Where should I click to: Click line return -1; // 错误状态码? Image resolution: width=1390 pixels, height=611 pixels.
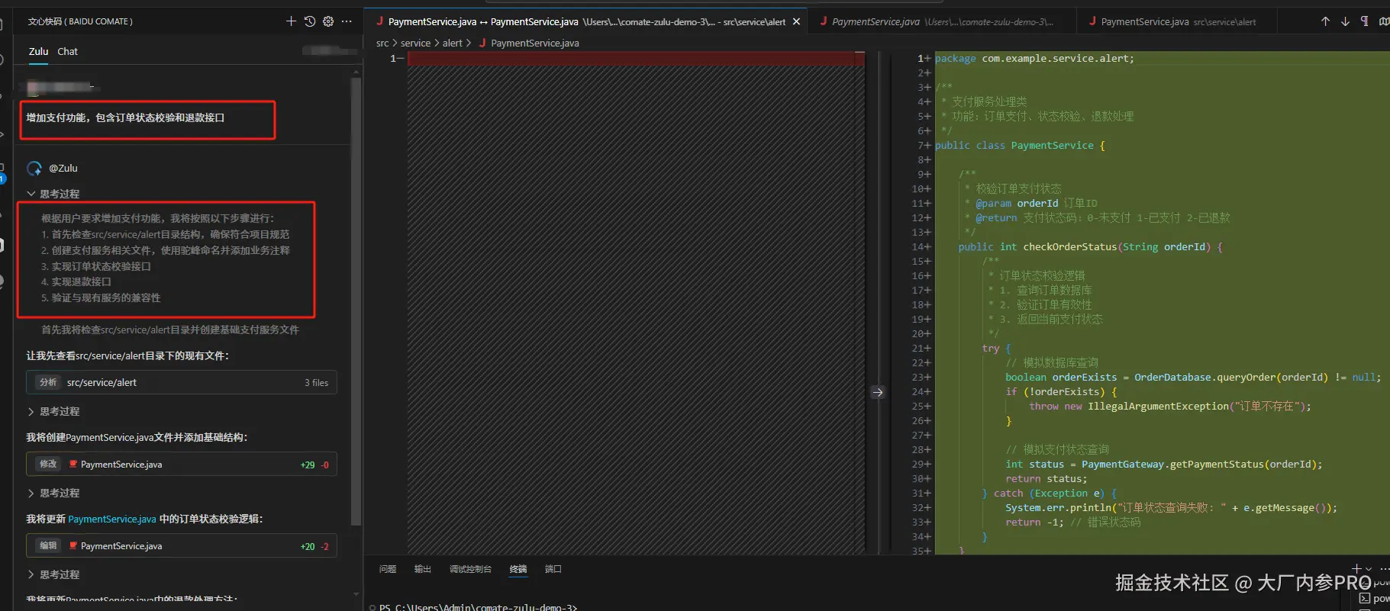coord(1072,523)
